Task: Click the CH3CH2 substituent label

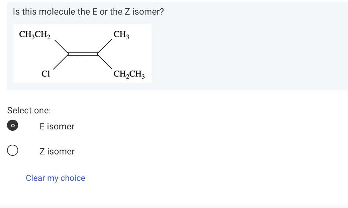Action: click(34, 35)
